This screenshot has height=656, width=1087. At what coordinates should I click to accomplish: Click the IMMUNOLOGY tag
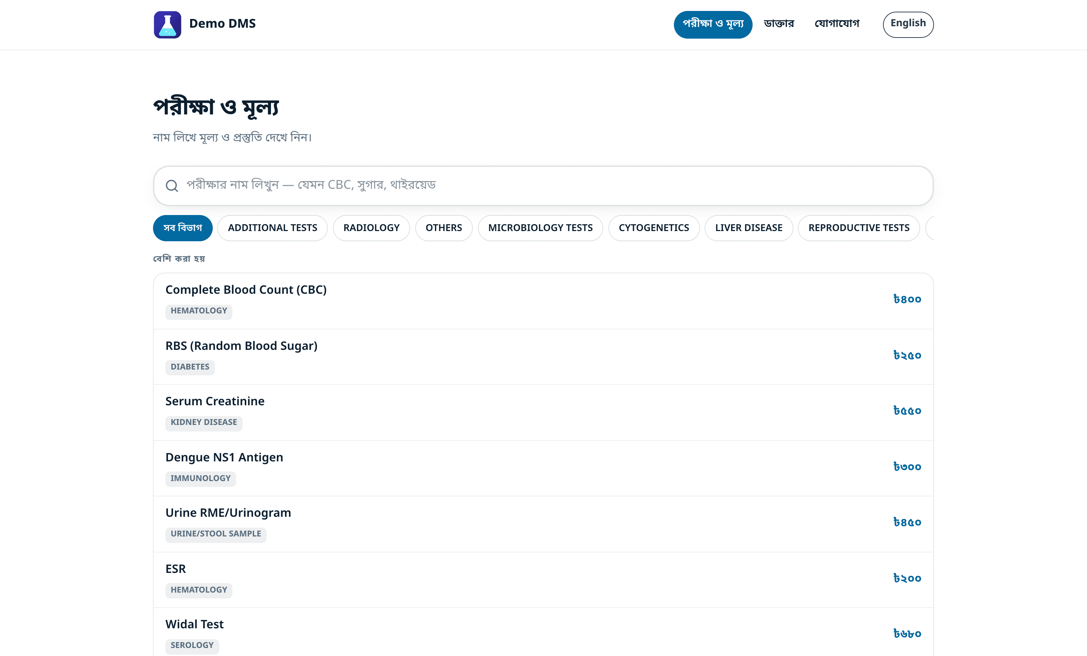(x=200, y=479)
